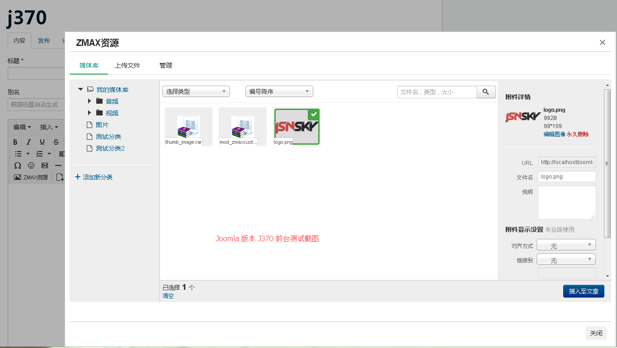
Task: Open the emoticons smiley icon
Action: [31, 165]
